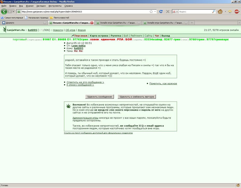Switch to the fourth tab Онлайн игра GanjaWars
The image size is (241, 188).
click(165, 23)
